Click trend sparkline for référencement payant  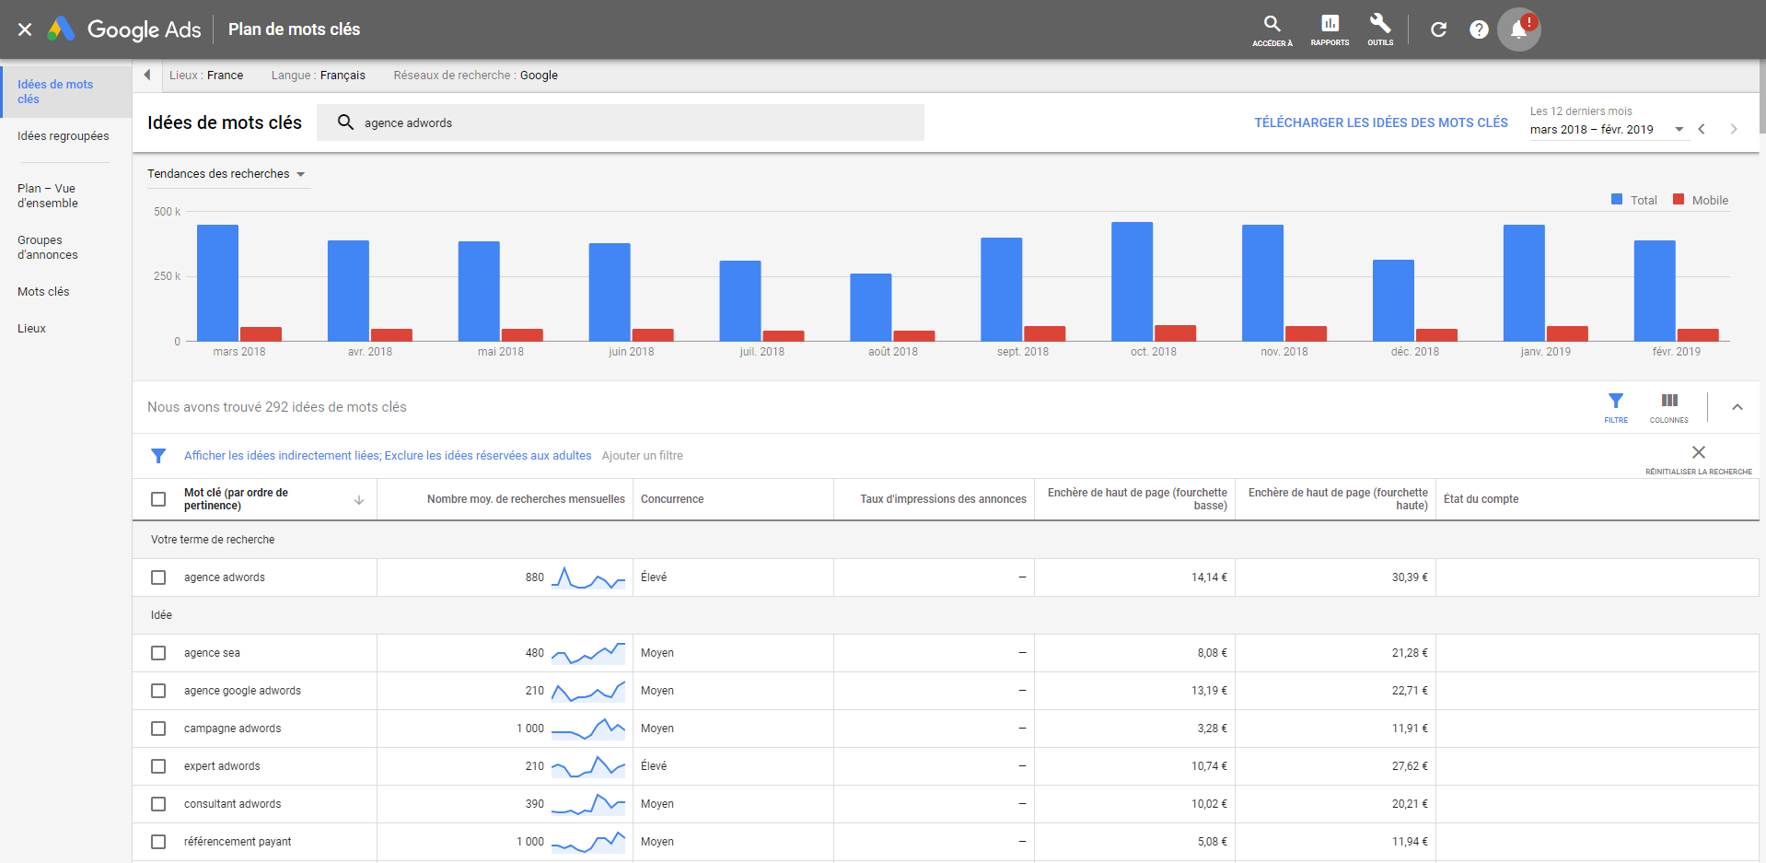pyautogui.click(x=588, y=842)
